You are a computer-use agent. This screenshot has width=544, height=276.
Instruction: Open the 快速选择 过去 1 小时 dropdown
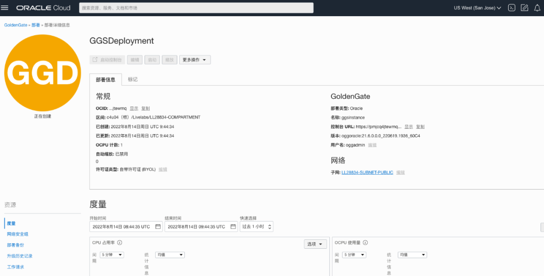pyautogui.click(x=256, y=227)
